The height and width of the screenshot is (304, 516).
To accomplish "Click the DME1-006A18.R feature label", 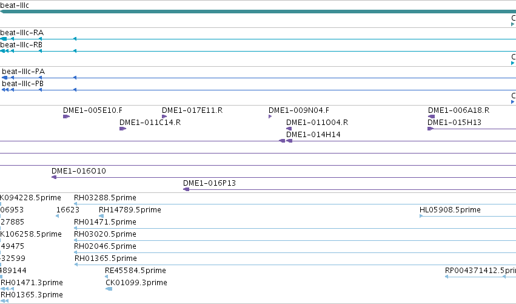I will click(x=459, y=110).
